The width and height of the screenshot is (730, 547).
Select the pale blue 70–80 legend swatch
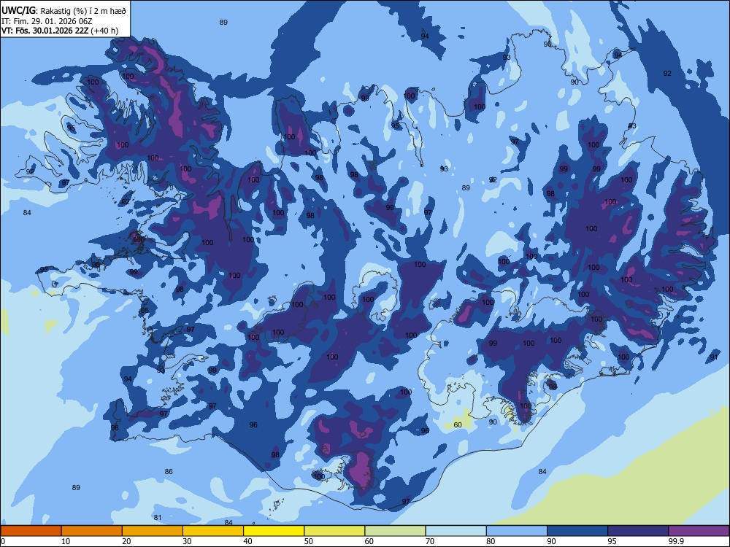456,531
